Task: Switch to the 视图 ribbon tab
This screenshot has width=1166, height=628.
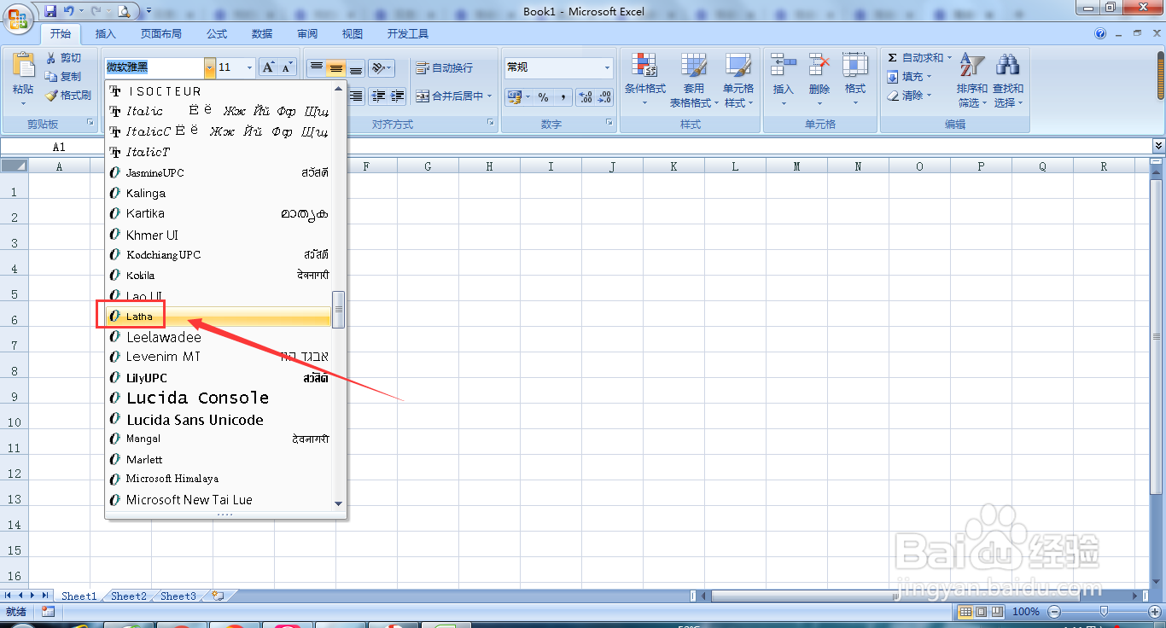Action: pos(353,34)
